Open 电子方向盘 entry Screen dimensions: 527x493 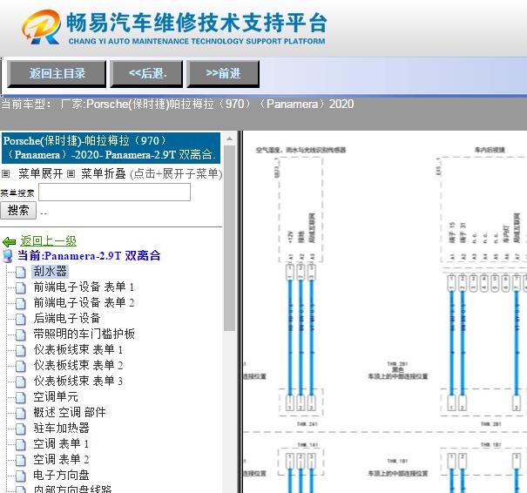pos(61,476)
